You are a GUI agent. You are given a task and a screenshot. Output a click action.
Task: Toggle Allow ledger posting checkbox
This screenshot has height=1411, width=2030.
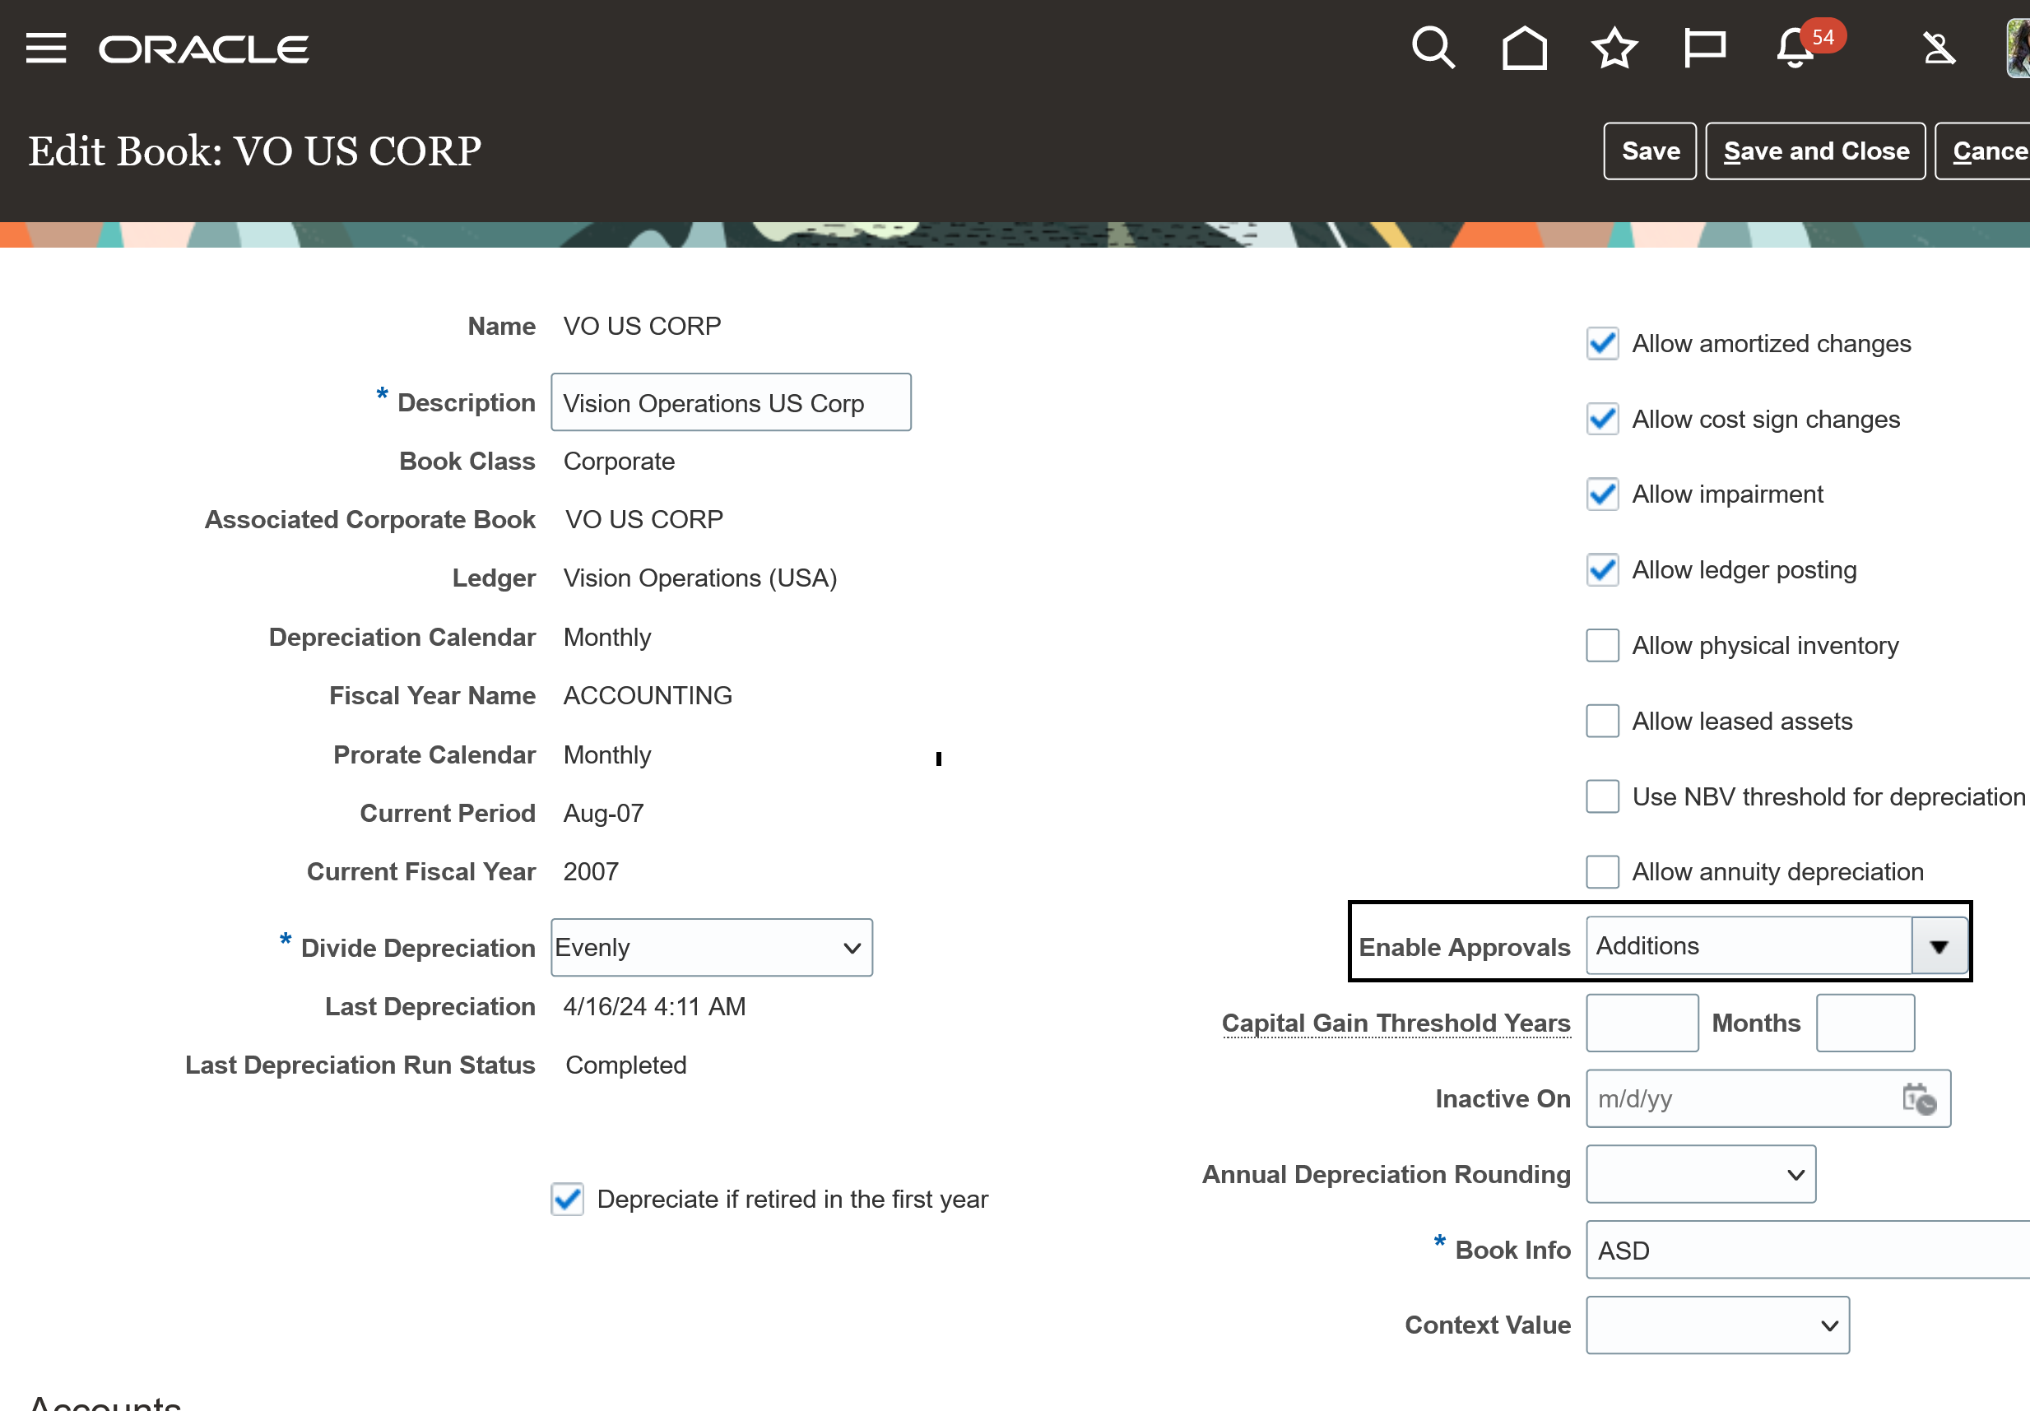pos(1602,570)
